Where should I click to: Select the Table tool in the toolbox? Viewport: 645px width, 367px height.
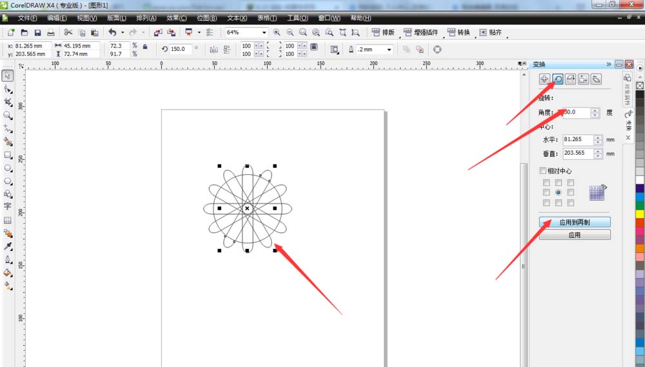(7, 221)
